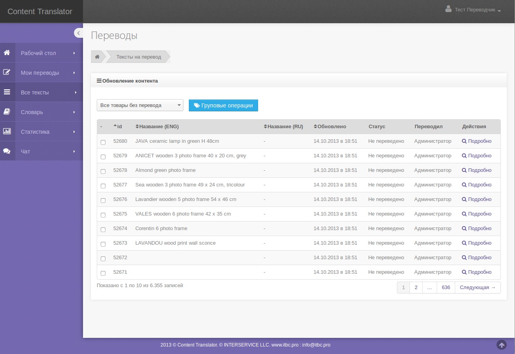Click page 1 in pagination
Image resolution: width=515 pixels, height=354 pixels.
403,288
